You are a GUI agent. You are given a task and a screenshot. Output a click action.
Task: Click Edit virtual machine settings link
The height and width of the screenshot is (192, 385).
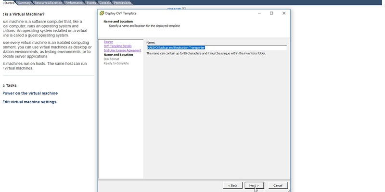(29, 102)
